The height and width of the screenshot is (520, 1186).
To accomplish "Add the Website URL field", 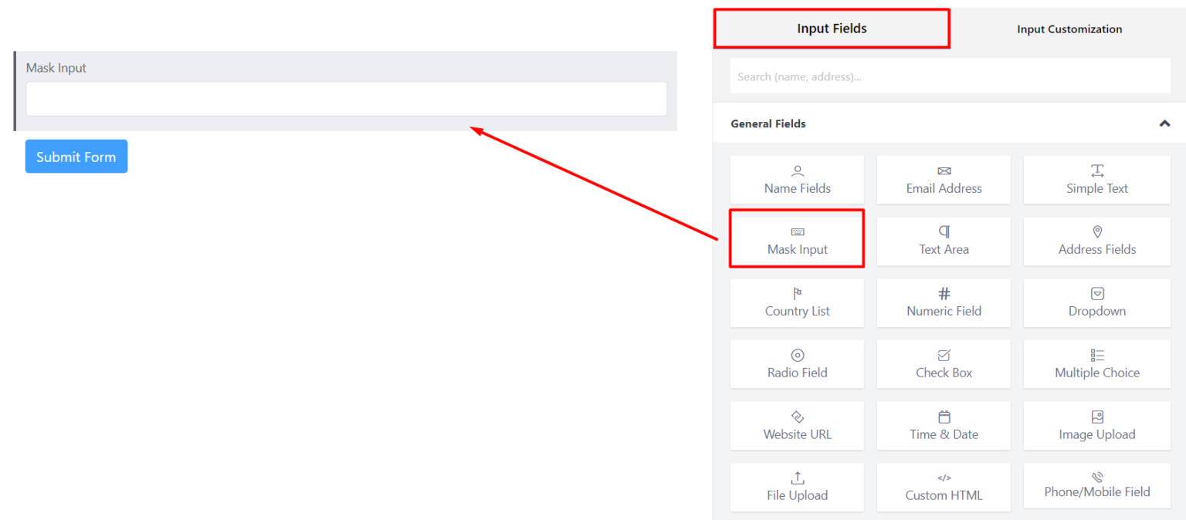I will pyautogui.click(x=797, y=425).
